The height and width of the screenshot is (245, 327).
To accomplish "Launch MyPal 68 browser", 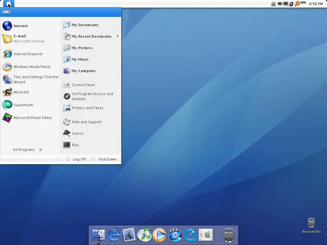I will 30,92.
